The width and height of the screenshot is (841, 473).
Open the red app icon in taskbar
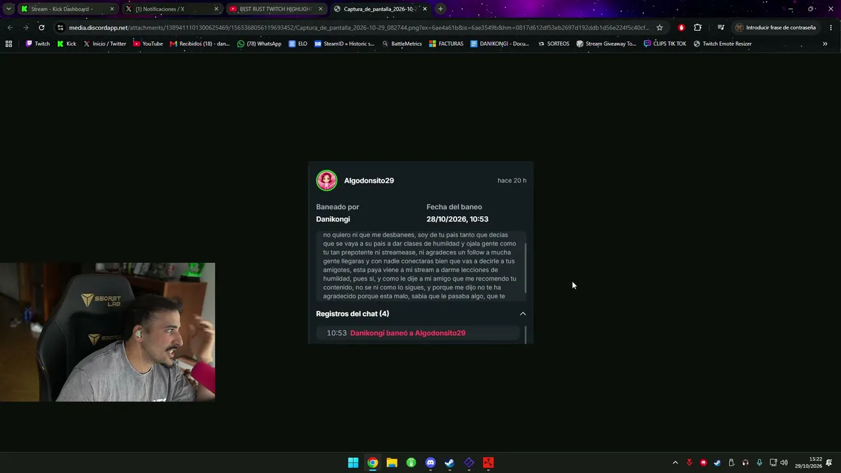pyautogui.click(x=488, y=462)
